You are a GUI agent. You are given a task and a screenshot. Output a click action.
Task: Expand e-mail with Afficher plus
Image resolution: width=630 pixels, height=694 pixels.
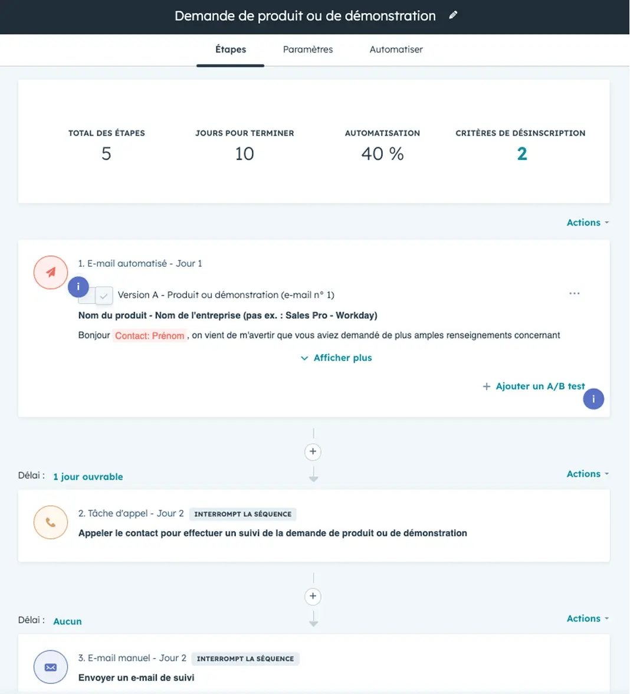click(x=336, y=358)
